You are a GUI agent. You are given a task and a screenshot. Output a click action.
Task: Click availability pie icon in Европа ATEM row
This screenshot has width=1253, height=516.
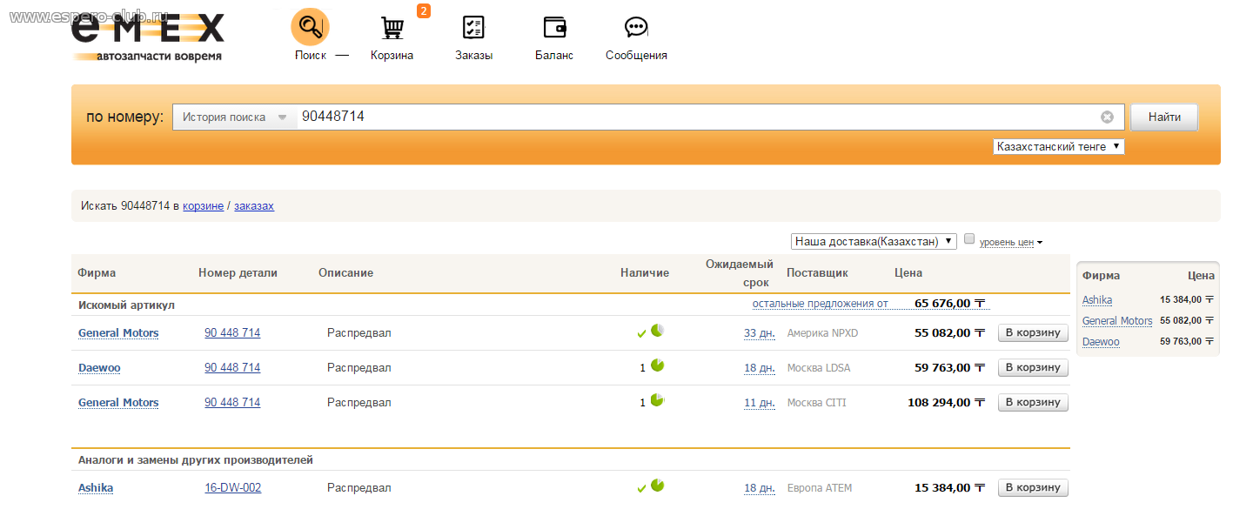click(x=658, y=486)
